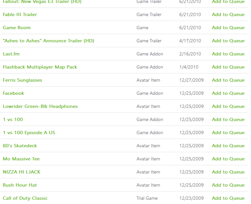Select 12/25/2009 date in Facebook row
The height and width of the screenshot is (204, 251).
pos(191,93)
